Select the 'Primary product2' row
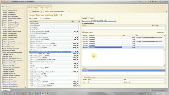The height and width of the screenshot is (95, 169). tap(54, 26)
